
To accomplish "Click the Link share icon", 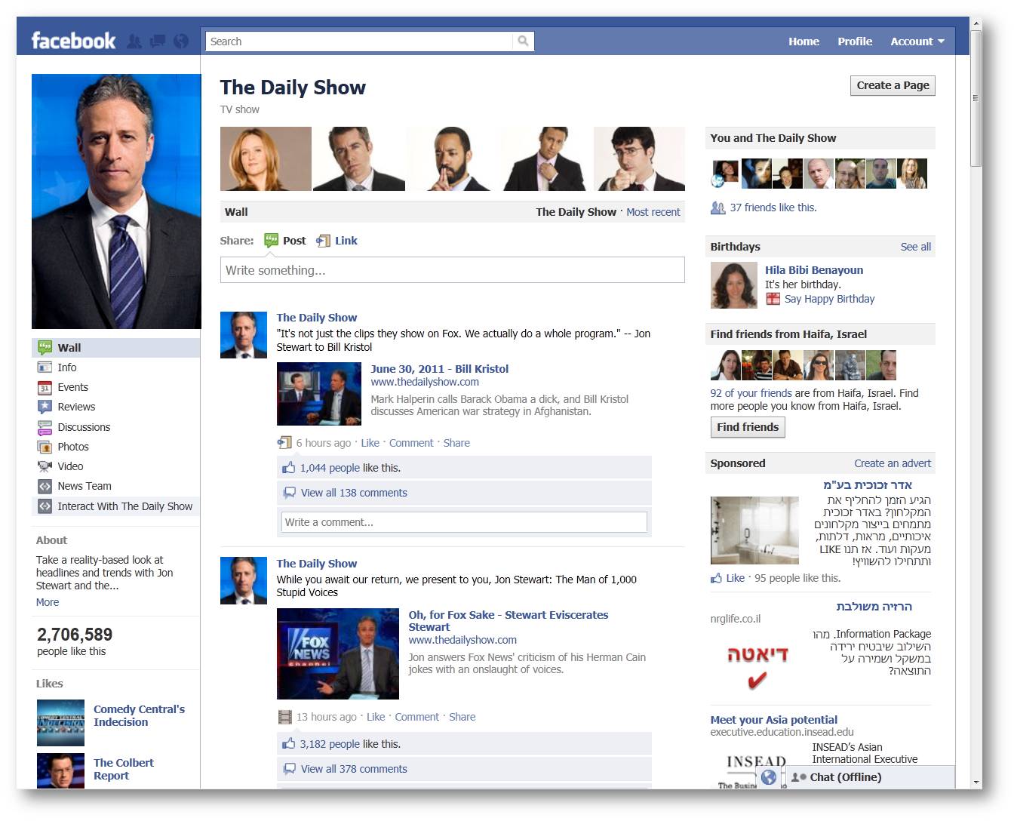I will click(324, 241).
